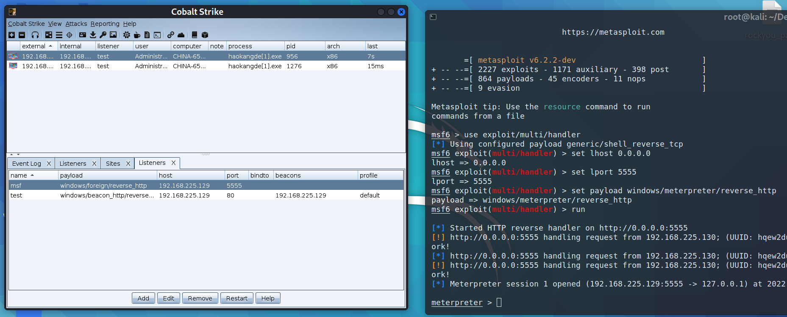The height and width of the screenshot is (317, 787).
Task: Sort listeners by port column header
Action: tap(236, 175)
